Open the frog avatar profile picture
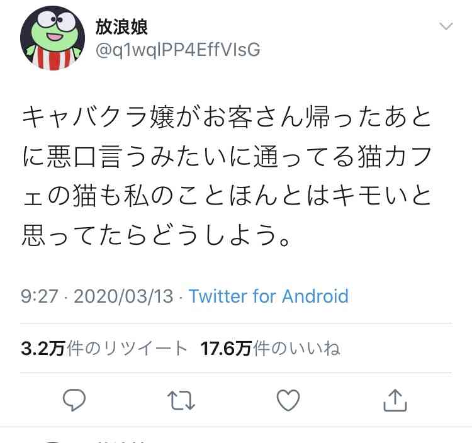 (52, 38)
